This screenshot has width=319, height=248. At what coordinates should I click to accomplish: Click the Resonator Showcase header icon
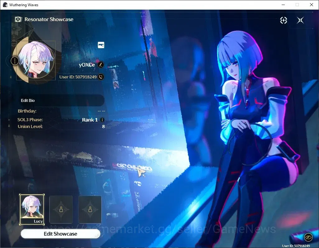pos(18,19)
